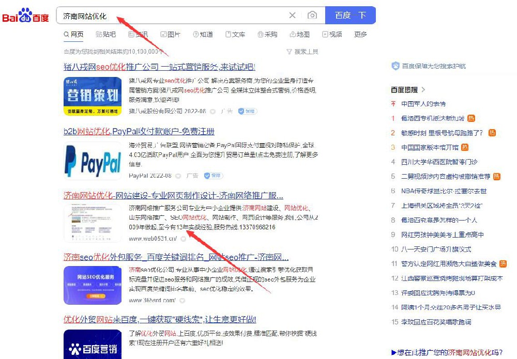517x359 pixels.
Task: Open the 视频 tab
Action: click(332, 34)
